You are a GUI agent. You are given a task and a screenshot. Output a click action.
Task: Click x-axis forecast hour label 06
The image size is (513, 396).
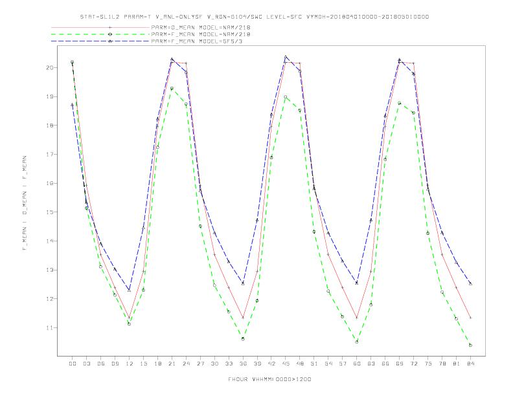pos(101,364)
